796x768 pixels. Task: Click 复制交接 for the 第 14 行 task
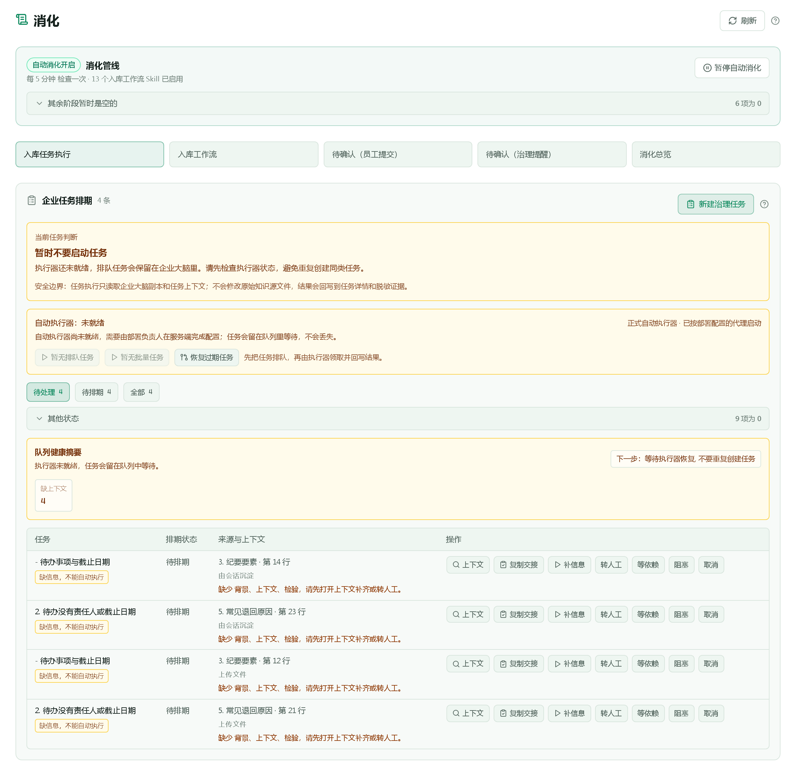(518, 565)
